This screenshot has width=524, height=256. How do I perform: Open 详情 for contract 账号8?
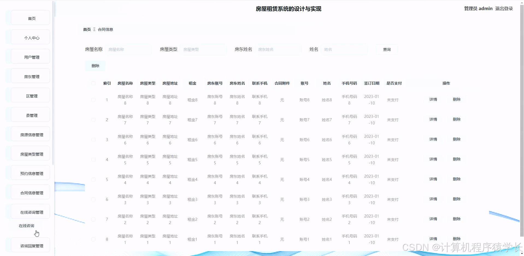click(433, 100)
